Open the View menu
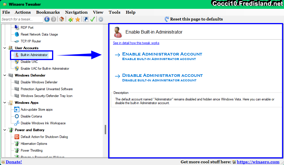Screen dimensions: 284x165 click(98, 12)
